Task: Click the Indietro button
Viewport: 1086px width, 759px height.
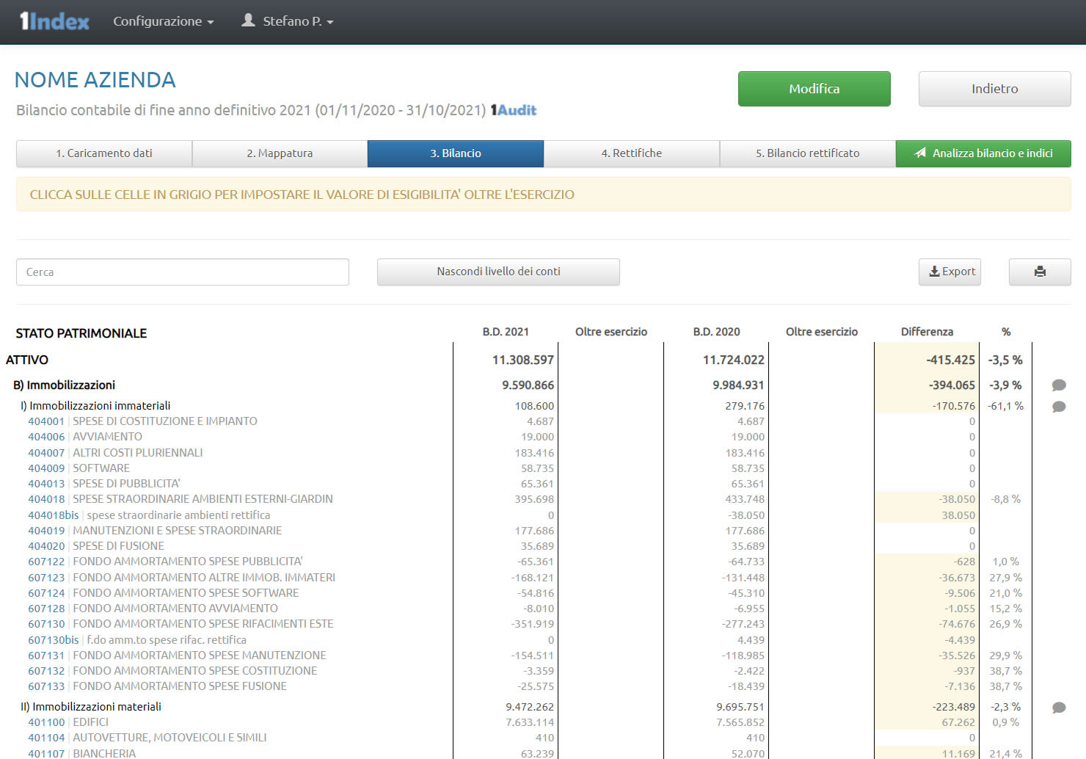Action: click(995, 89)
